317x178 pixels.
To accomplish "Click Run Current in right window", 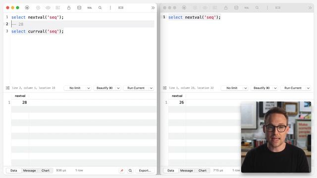I will click(x=293, y=88).
